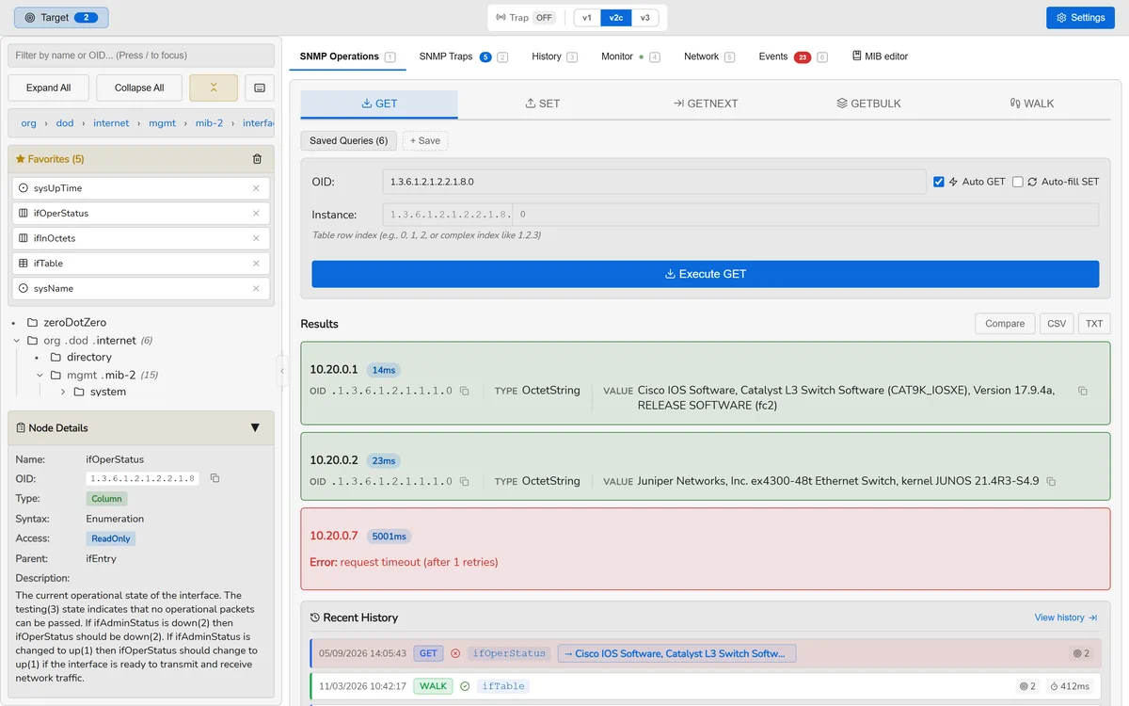Click the 5001ms timeout badge

[389, 536]
